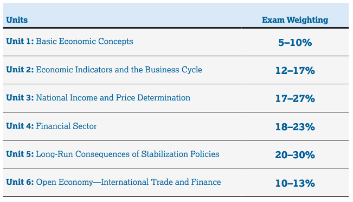Click the bold 'Unit 4:' label
This screenshot has width=353, height=202.
[x=20, y=126]
